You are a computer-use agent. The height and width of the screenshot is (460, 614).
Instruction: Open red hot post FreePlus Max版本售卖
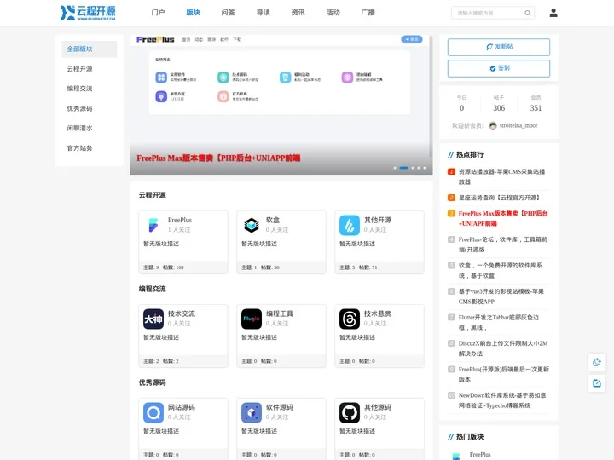coord(503,218)
